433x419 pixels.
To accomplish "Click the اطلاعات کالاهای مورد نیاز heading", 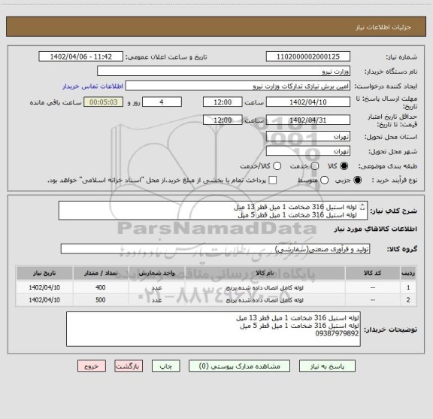I will pyautogui.click(x=376, y=229).
